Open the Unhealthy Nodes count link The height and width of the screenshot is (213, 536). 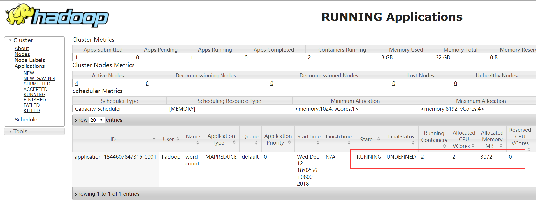456,83
